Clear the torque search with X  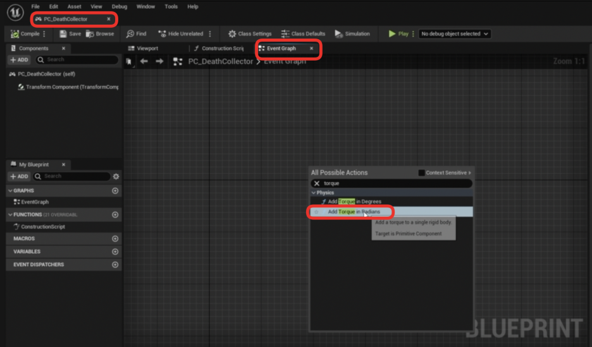(x=317, y=183)
